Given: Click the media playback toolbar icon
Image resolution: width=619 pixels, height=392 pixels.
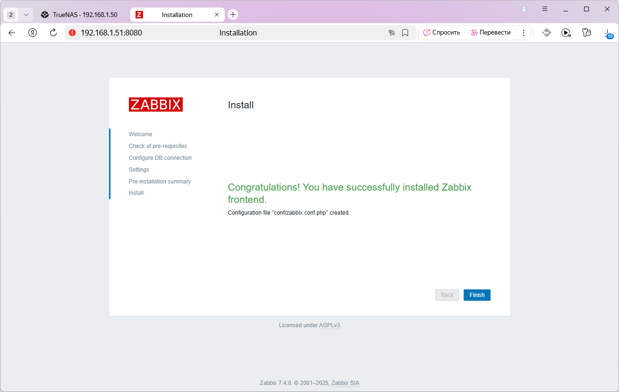Looking at the screenshot, I should (566, 33).
